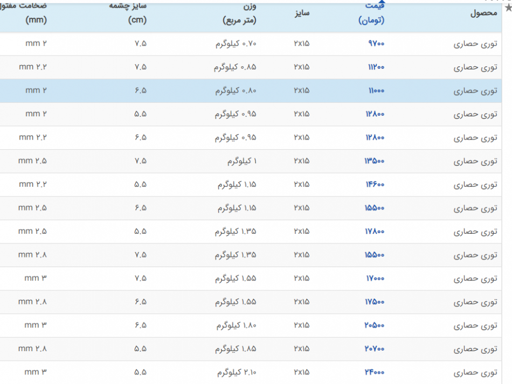The height and width of the screenshot is (384, 512).
Task: Click the ضخامت مفتول (mm) column header
Action: click(x=27, y=13)
